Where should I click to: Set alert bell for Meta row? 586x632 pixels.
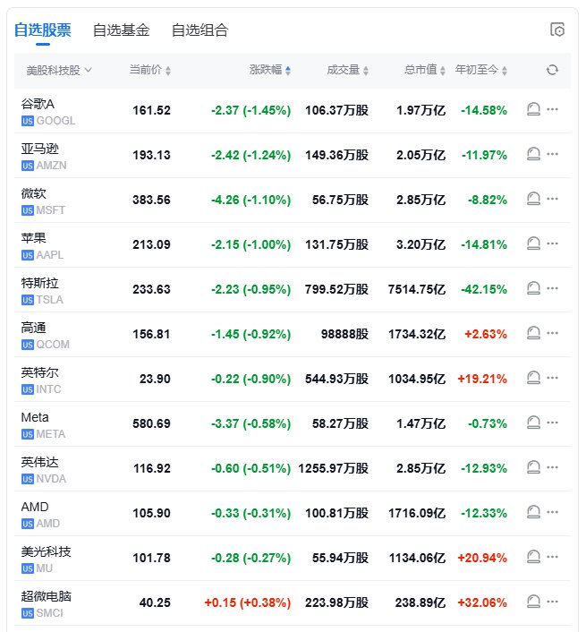533,423
